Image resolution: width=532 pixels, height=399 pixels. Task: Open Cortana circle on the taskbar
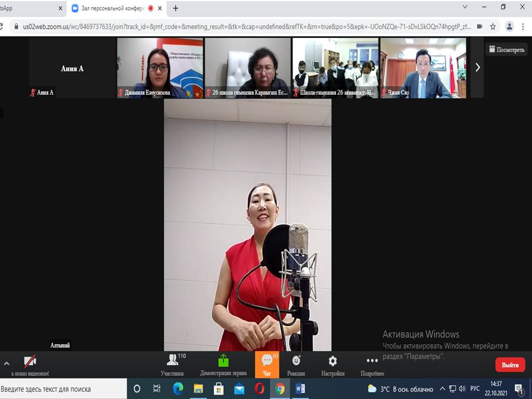137,389
